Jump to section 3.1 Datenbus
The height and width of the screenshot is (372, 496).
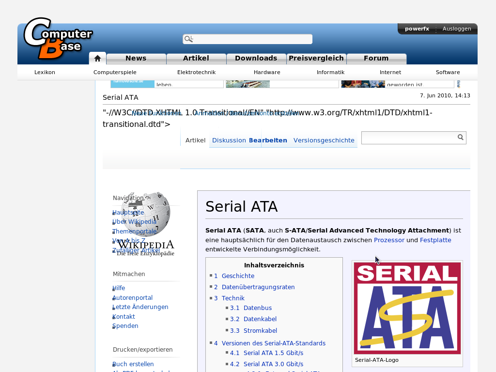[251, 308]
